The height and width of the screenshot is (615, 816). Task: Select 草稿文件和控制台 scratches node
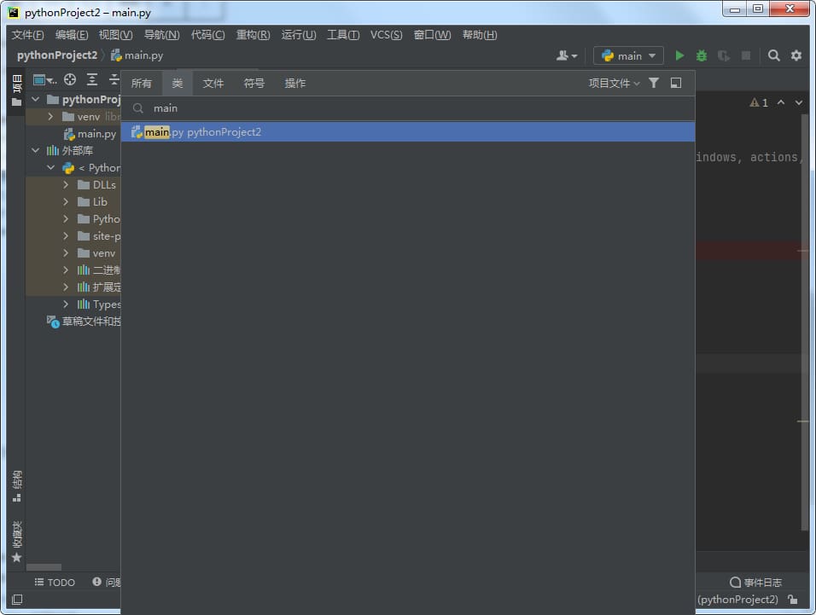pos(84,322)
